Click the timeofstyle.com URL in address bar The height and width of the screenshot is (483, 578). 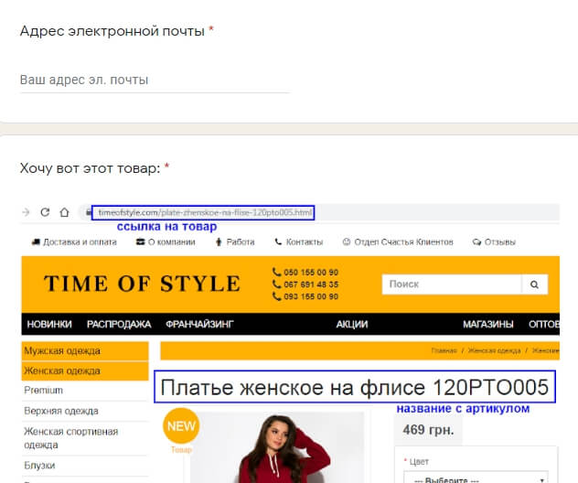[205, 212]
